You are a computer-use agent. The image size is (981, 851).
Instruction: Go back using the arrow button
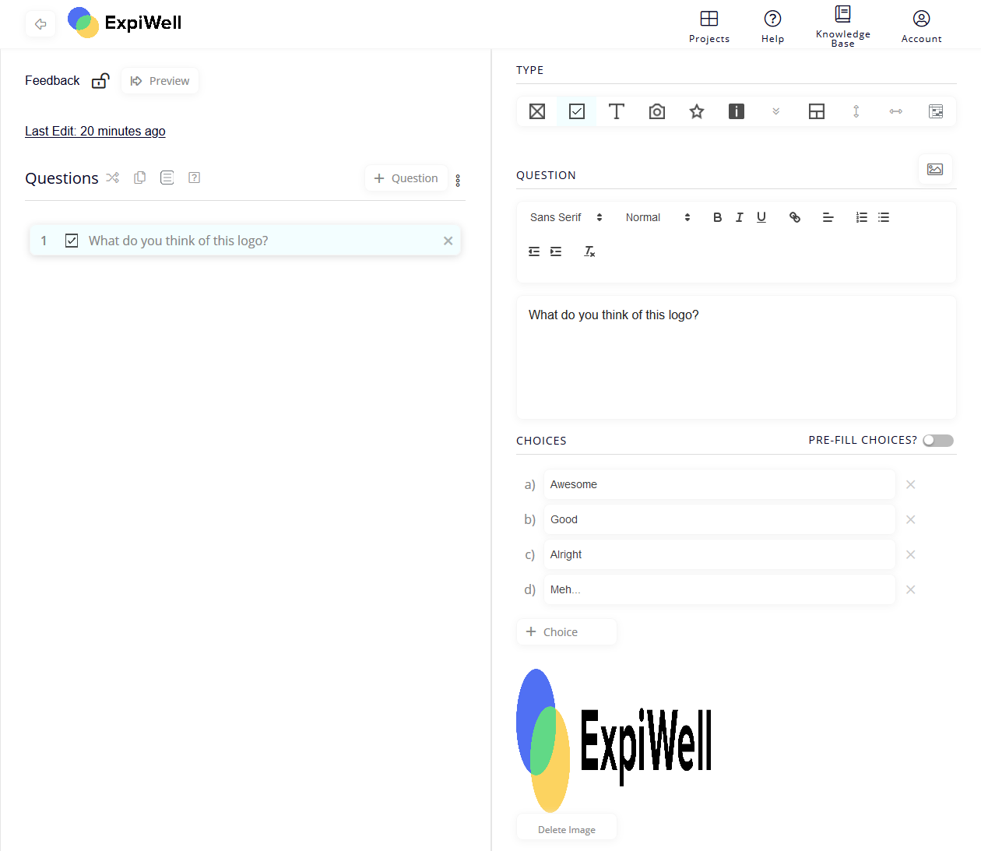point(40,24)
